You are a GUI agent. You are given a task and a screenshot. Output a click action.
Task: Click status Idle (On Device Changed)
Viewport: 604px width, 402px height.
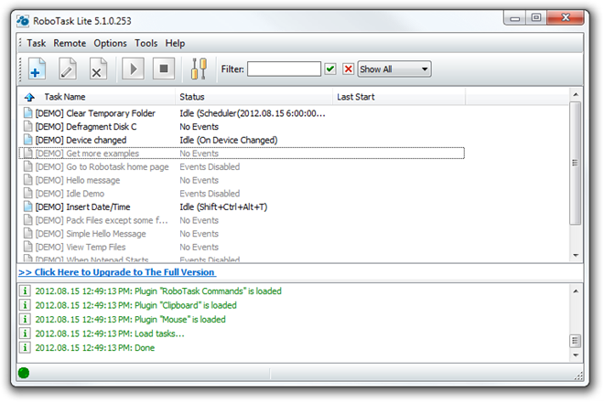click(229, 140)
